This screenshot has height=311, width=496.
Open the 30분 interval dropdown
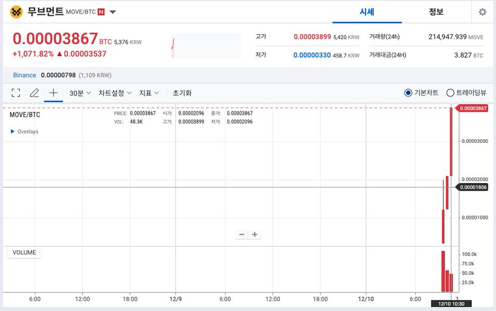pyautogui.click(x=80, y=93)
